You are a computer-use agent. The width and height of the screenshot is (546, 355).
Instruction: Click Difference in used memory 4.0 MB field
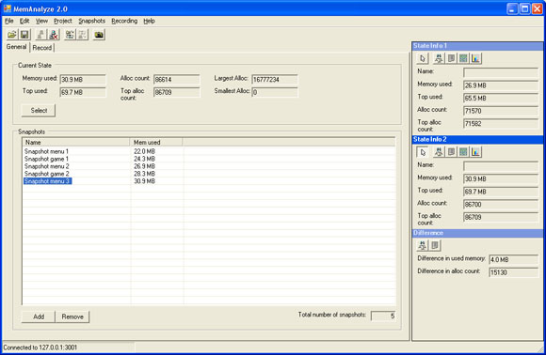coord(514,259)
